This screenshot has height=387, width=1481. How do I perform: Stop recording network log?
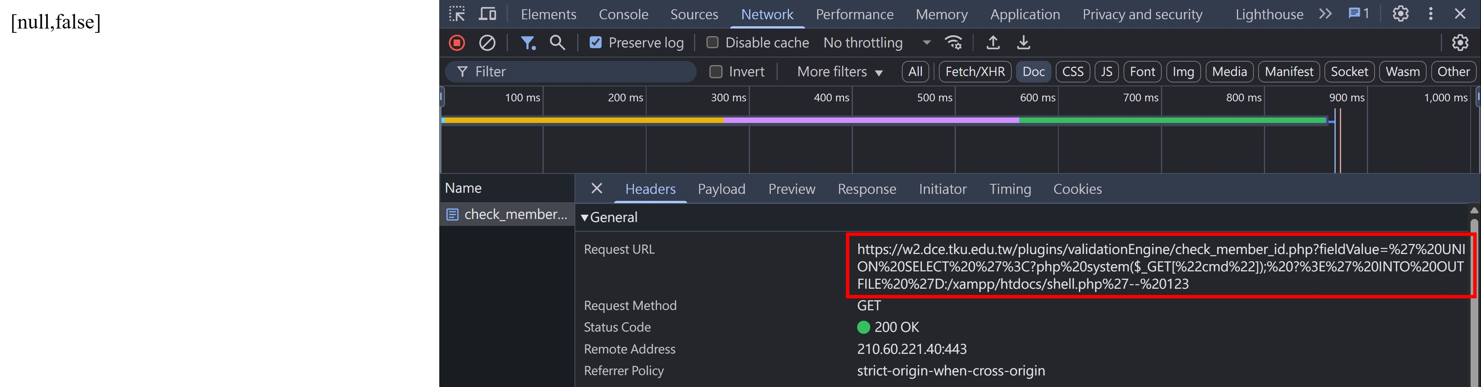tap(457, 42)
